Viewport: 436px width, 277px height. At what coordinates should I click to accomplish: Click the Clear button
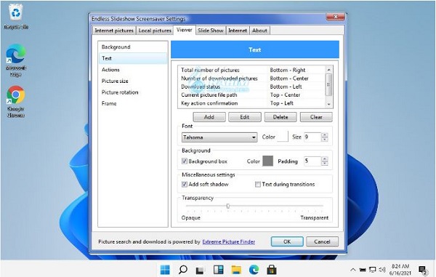click(x=316, y=117)
